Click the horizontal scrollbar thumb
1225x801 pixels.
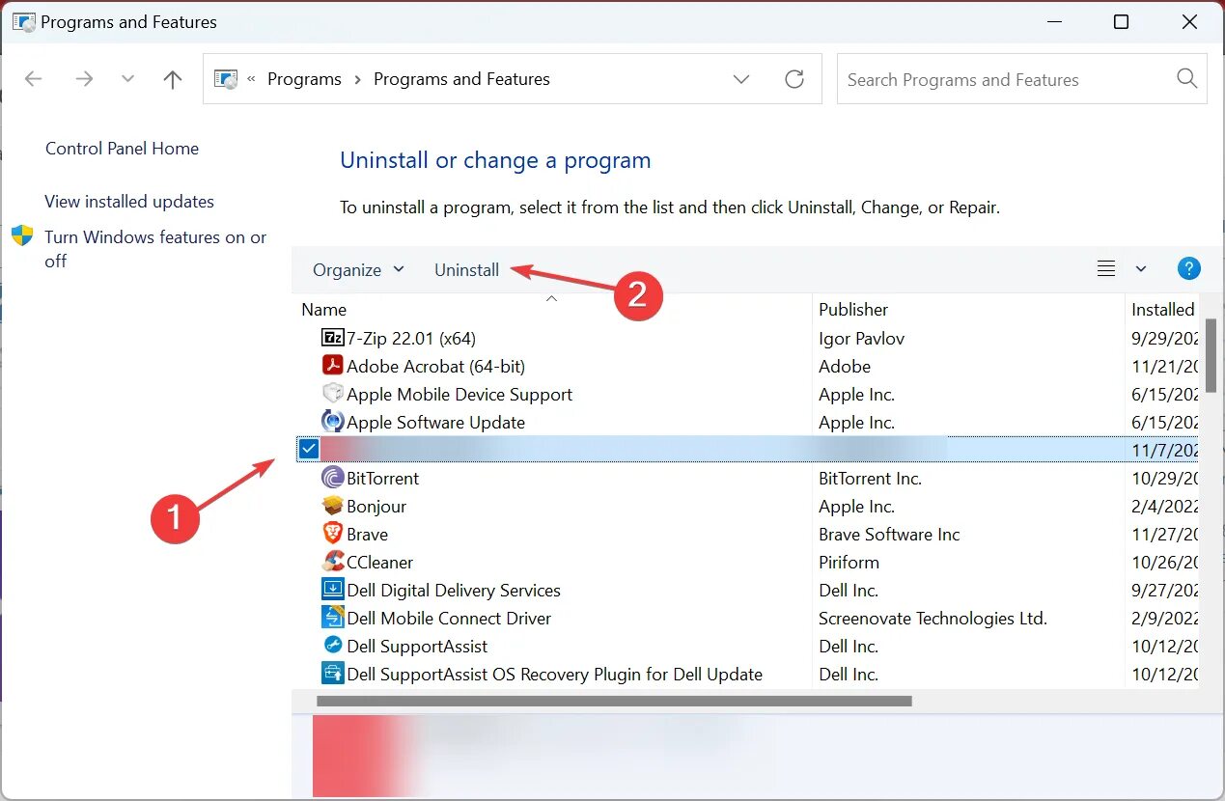pos(614,702)
